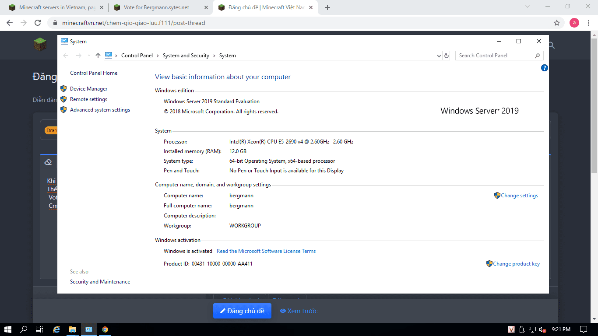Screen dimensions: 598x336
Task: Click the 12.0 GB installed memory value
Action: (x=238, y=151)
